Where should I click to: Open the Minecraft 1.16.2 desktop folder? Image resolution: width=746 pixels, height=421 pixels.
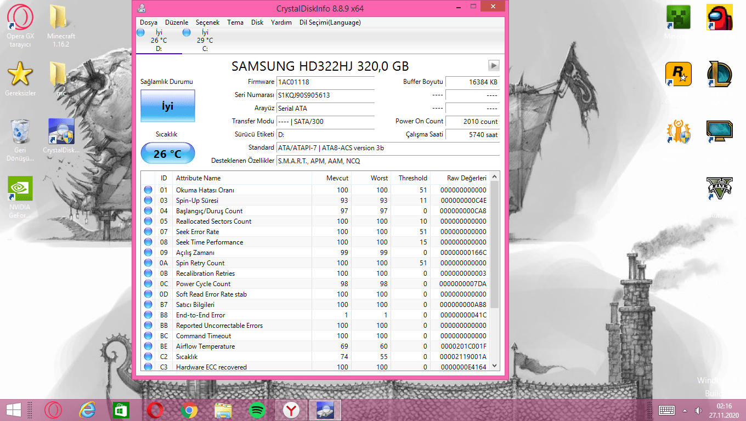pyautogui.click(x=61, y=26)
